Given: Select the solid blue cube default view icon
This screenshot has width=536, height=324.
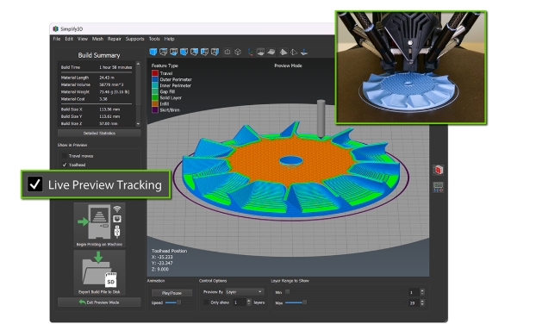Looking at the screenshot, I should click(x=153, y=52).
